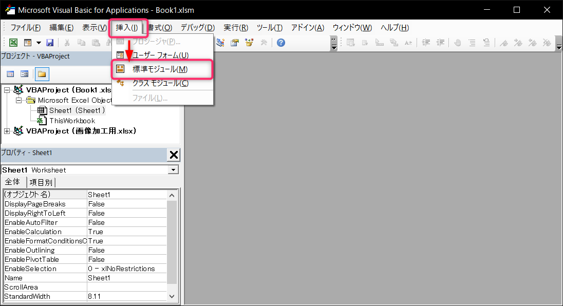
Task: Click the ScrollArea value field
Action: coord(127,287)
